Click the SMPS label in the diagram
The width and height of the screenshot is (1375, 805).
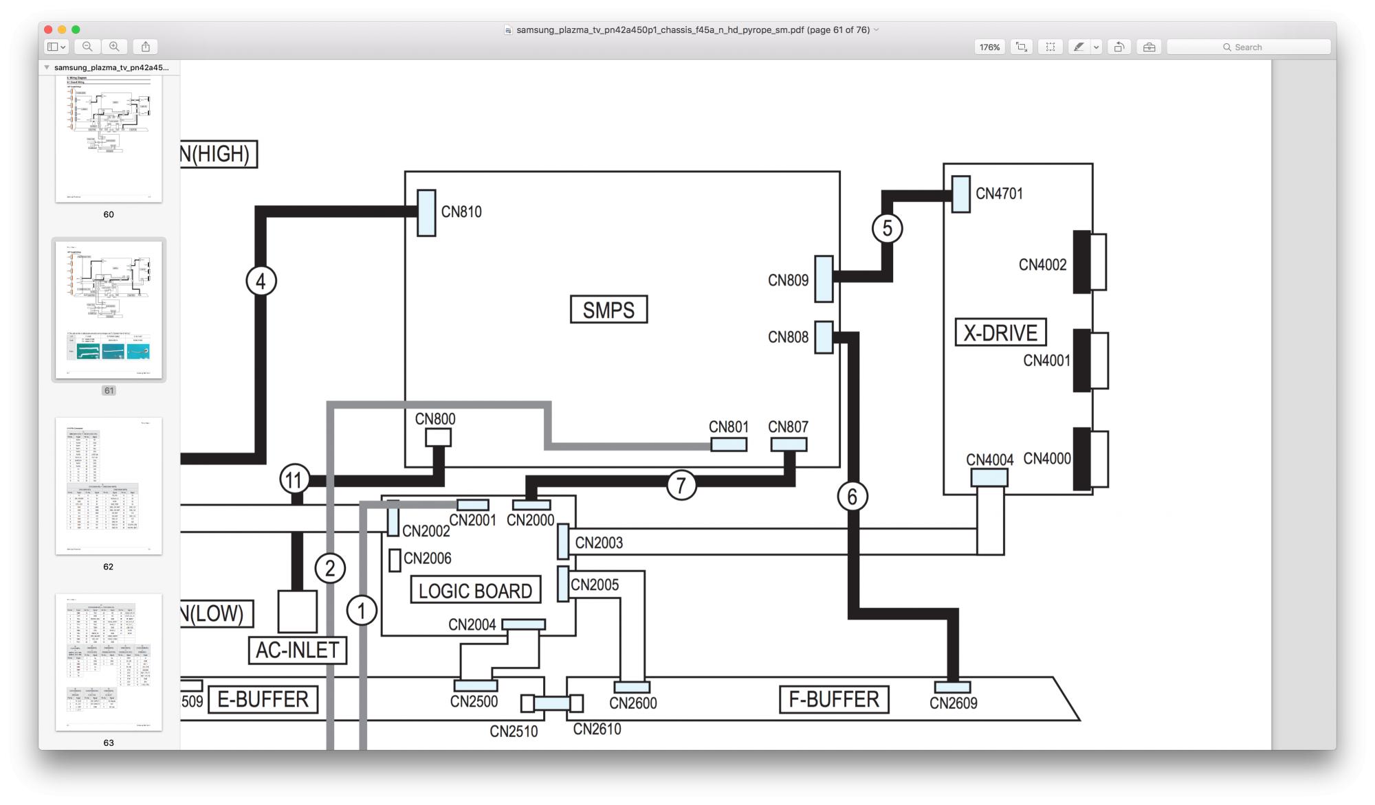click(x=608, y=310)
